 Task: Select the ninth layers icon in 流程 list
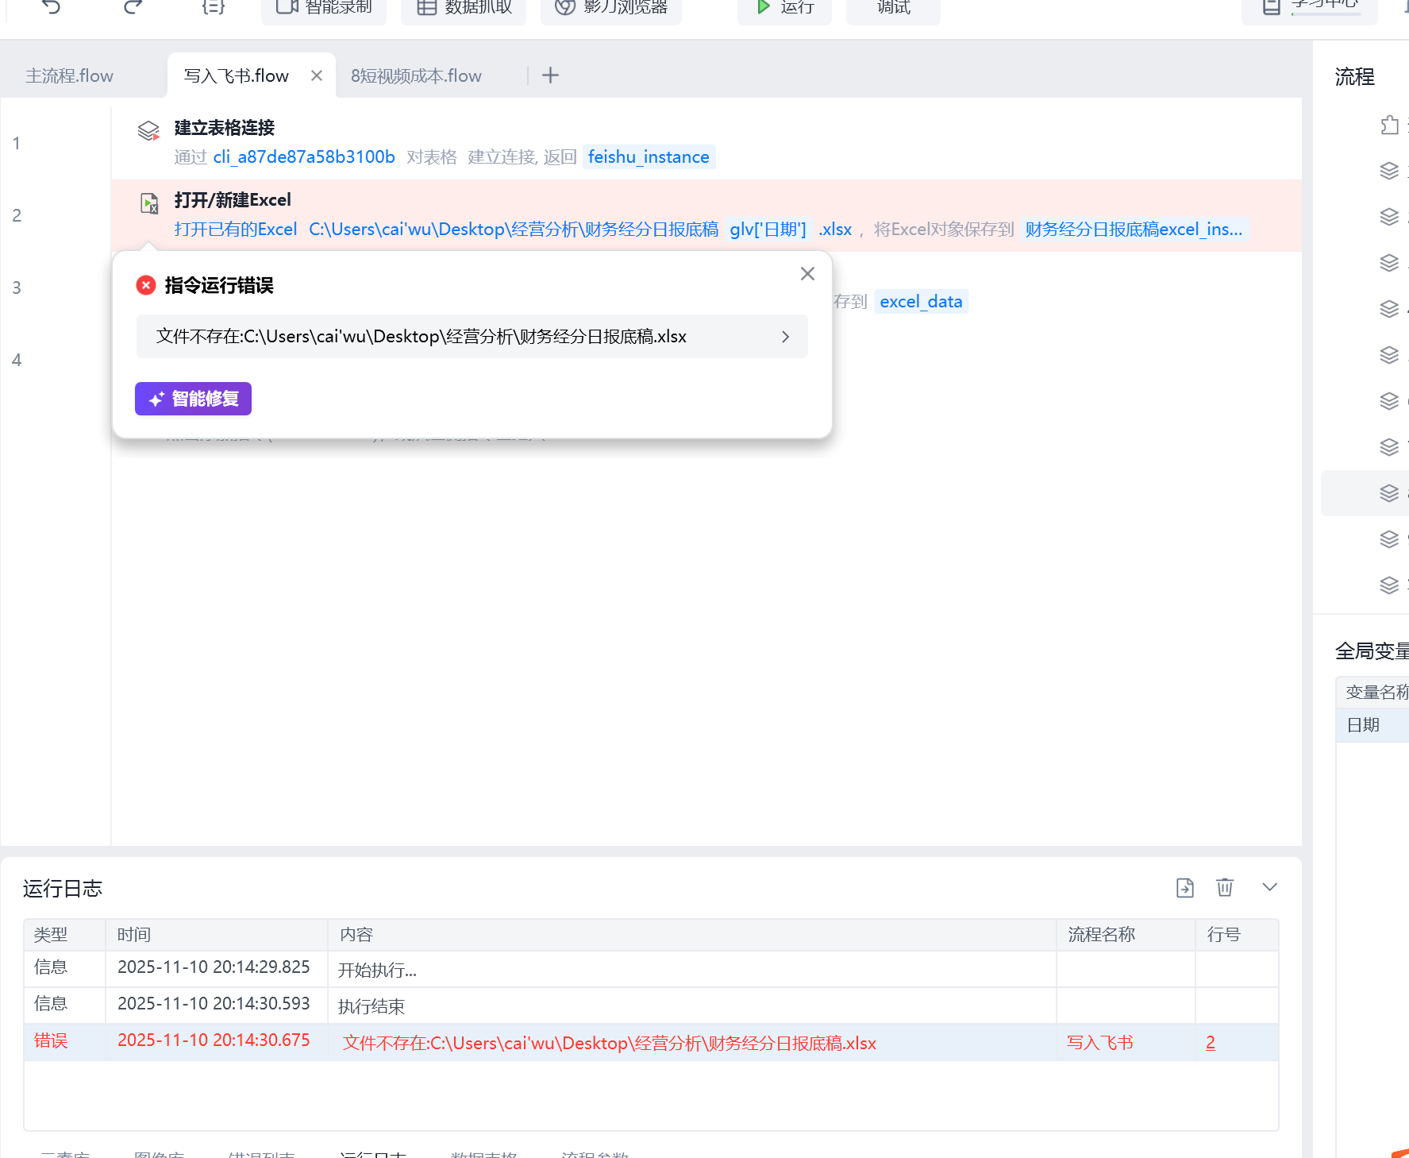(x=1388, y=539)
